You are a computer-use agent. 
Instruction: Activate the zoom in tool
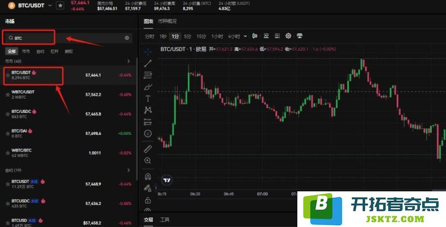[x=148, y=160]
